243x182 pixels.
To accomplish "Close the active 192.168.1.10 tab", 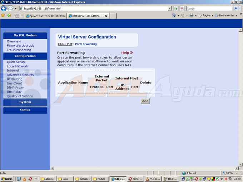I will pyautogui.click(x=106, y=16).
